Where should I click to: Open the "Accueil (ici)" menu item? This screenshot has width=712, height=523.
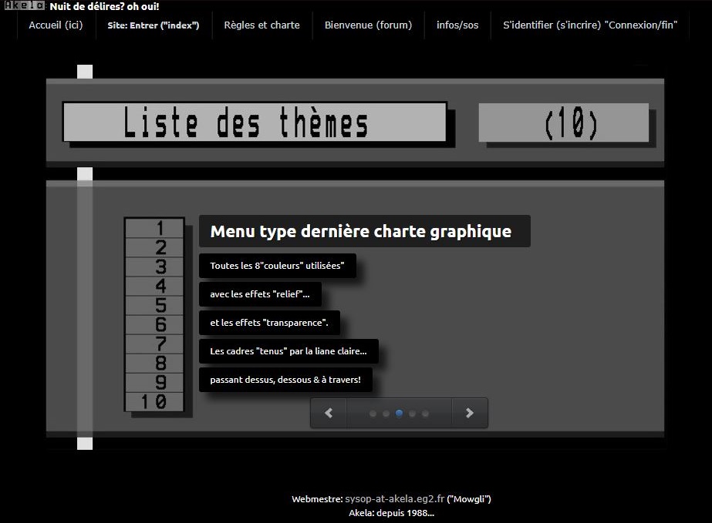(x=56, y=25)
